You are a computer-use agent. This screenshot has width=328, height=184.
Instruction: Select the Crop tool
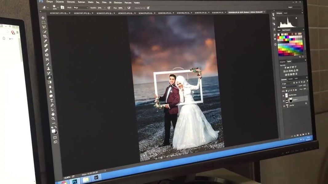coord(45,36)
